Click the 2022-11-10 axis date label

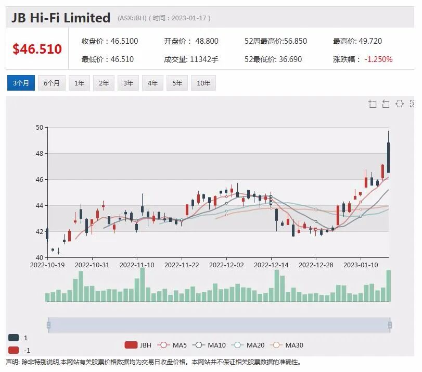pos(137,265)
